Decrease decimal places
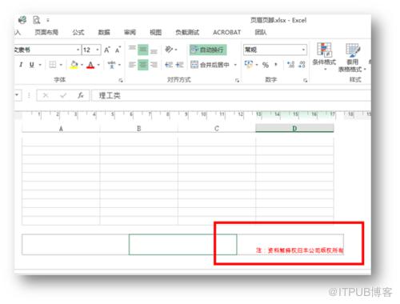400x304 pixels. point(302,65)
